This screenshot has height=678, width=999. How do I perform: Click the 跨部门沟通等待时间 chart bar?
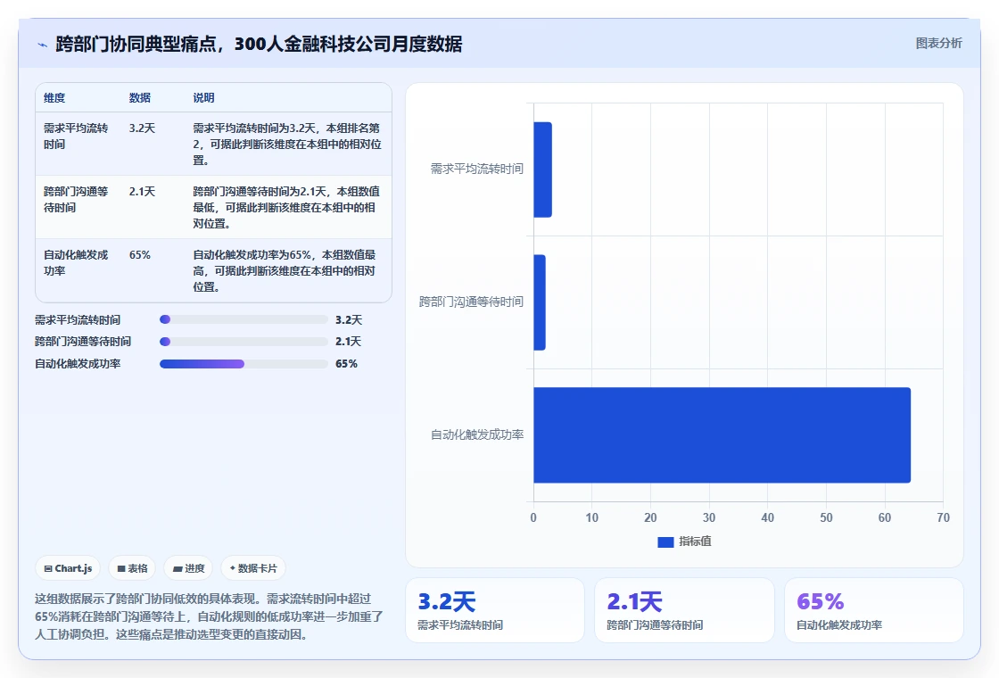click(x=540, y=302)
